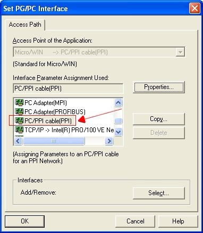Click the Interface Parameter Assignment Used field
The height and width of the screenshot is (233, 203).
68,89
